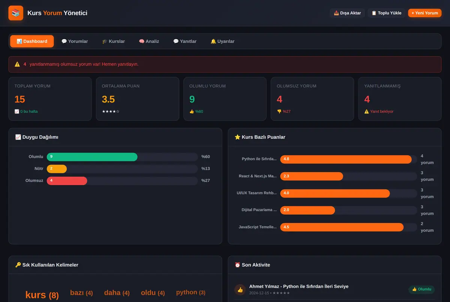Add a new review with Yeni Yorum
The width and height of the screenshot is (450, 302).
click(425, 13)
